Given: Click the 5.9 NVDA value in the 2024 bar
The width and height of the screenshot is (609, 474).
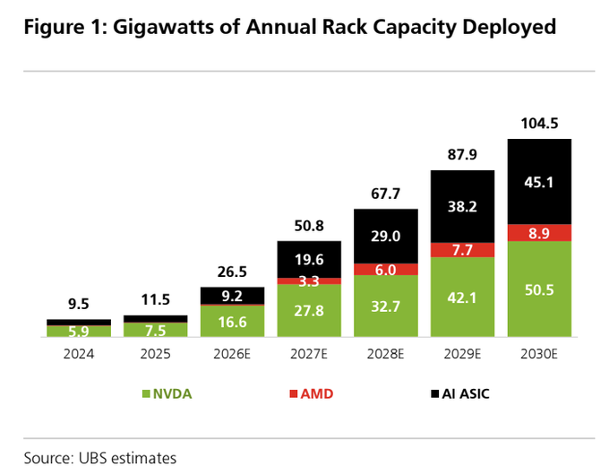Looking at the screenshot, I should coord(79,332).
